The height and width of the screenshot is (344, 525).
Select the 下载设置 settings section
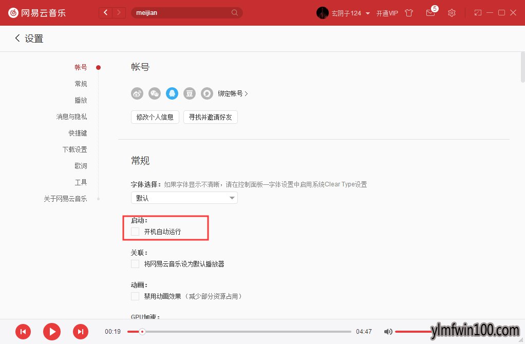tap(74, 149)
